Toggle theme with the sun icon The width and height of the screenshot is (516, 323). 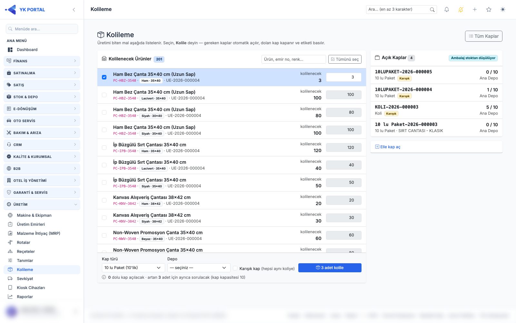pos(503,10)
